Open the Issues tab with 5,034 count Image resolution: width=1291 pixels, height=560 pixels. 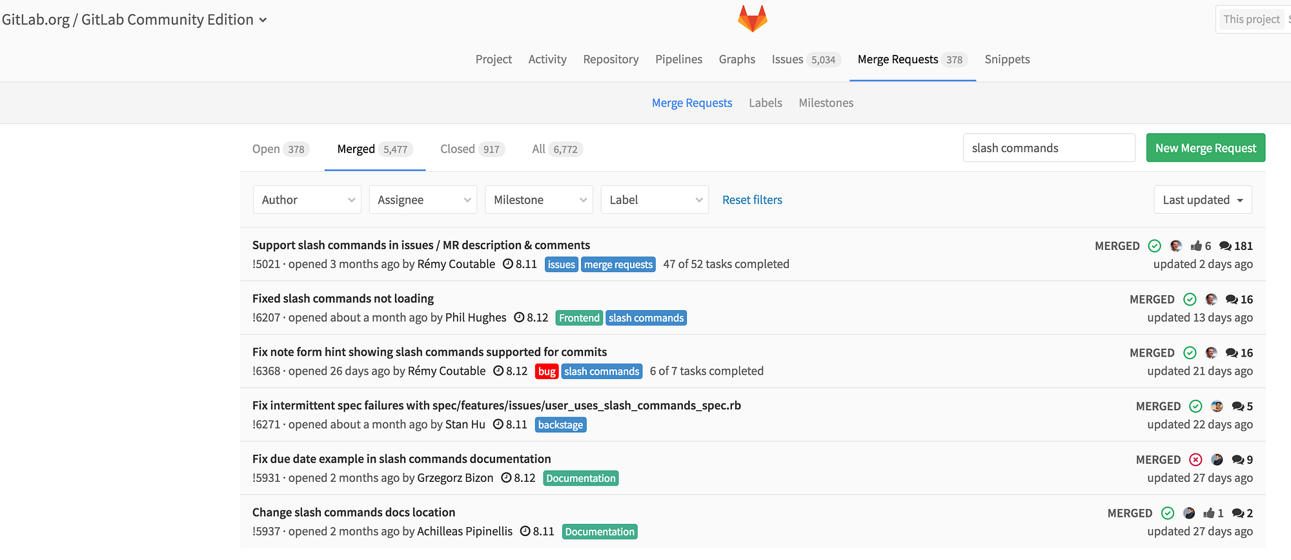click(x=806, y=59)
